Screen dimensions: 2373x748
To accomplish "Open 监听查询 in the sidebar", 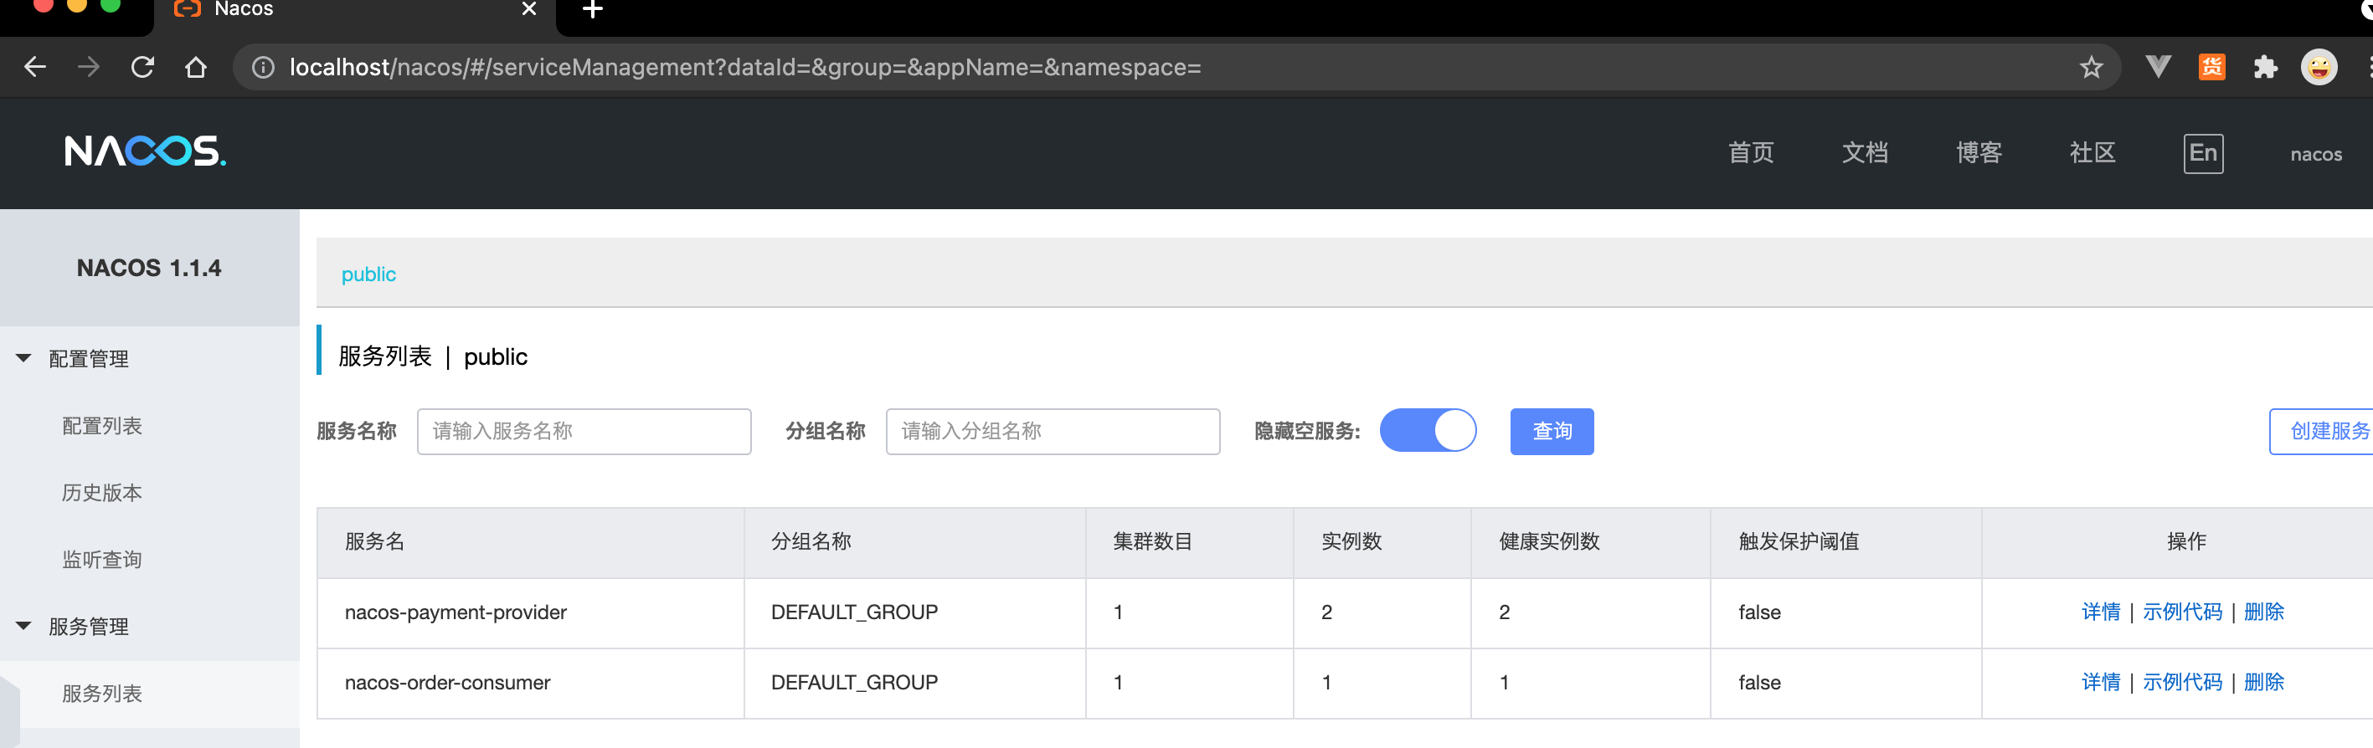I will tap(101, 560).
